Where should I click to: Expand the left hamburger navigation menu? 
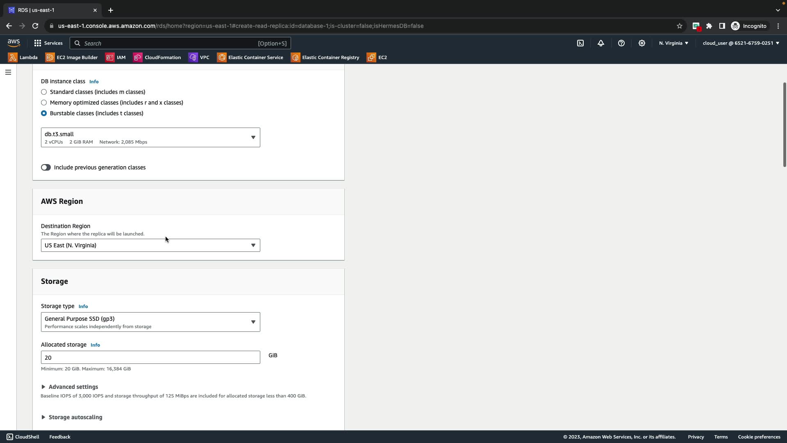[x=8, y=72]
